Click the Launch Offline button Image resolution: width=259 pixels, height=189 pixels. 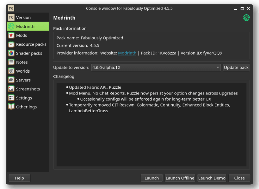click(x=180, y=178)
